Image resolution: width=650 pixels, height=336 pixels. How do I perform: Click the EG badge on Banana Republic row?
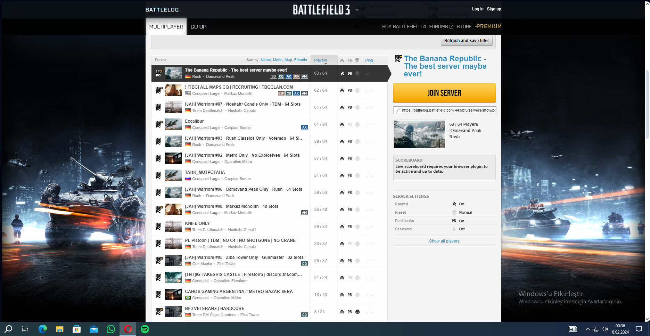pos(274,76)
